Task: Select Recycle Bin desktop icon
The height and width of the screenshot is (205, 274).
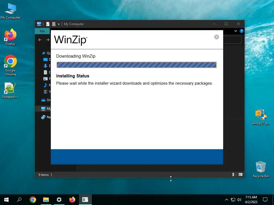Action: (x=261, y=169)
